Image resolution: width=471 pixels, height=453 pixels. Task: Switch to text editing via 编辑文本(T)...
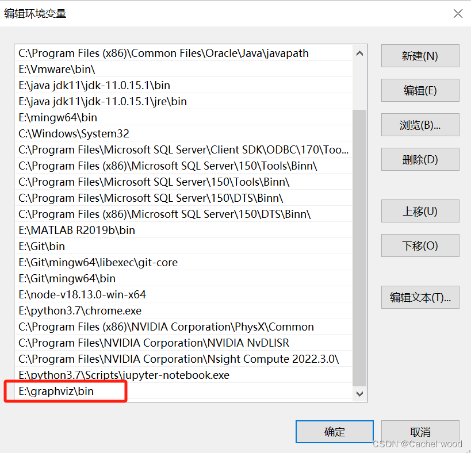(x=420, y=297)
